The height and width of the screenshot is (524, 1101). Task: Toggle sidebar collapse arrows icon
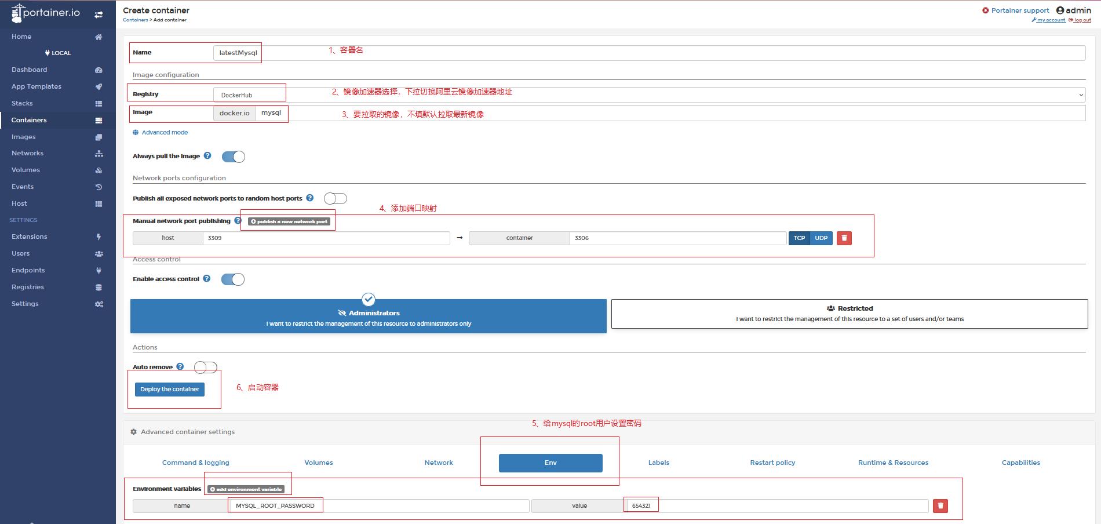(99, 14)
